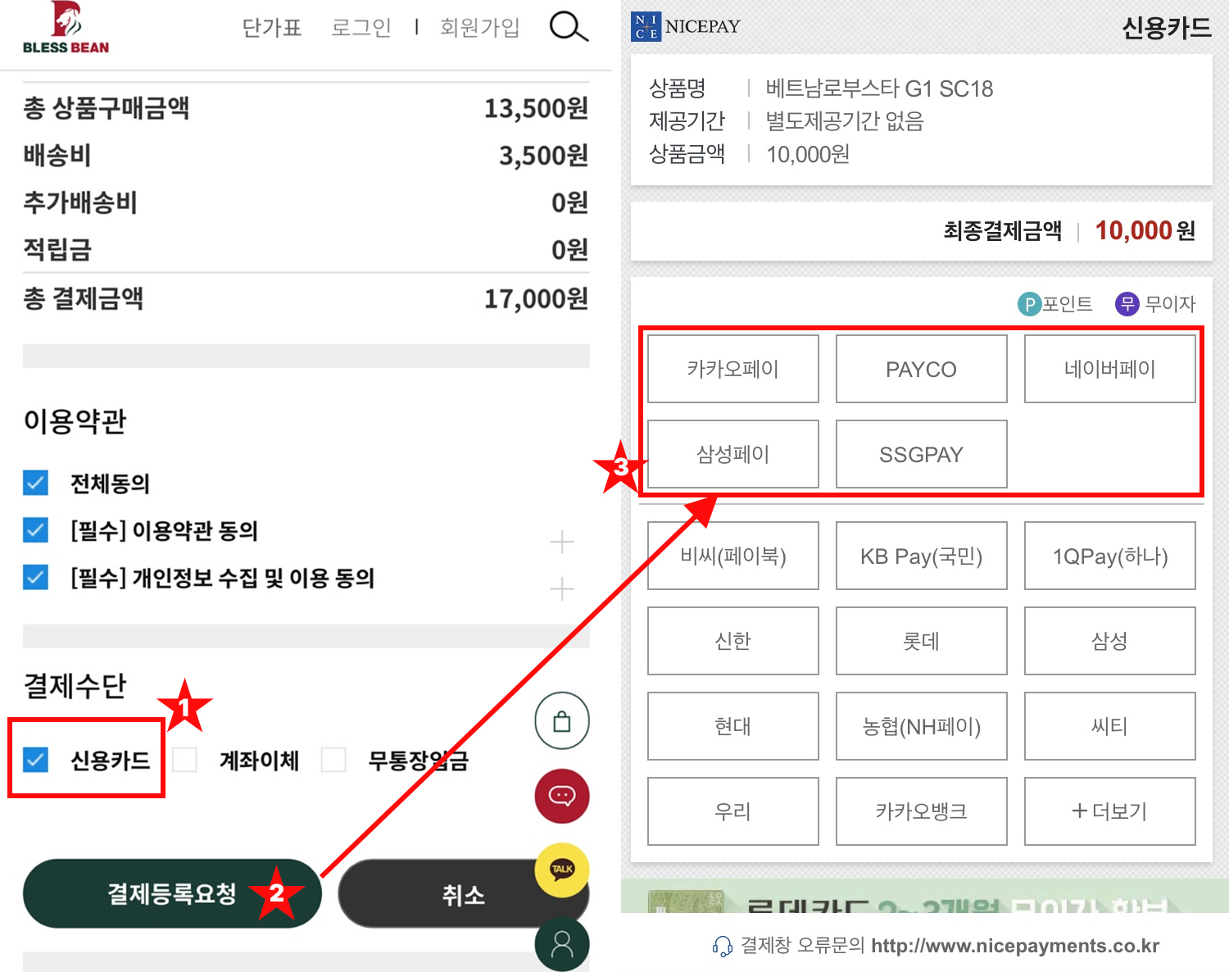The image size is (1229, 972).
Task: Click the 무이자 purple badge icon
Action: click(1127, 304)
